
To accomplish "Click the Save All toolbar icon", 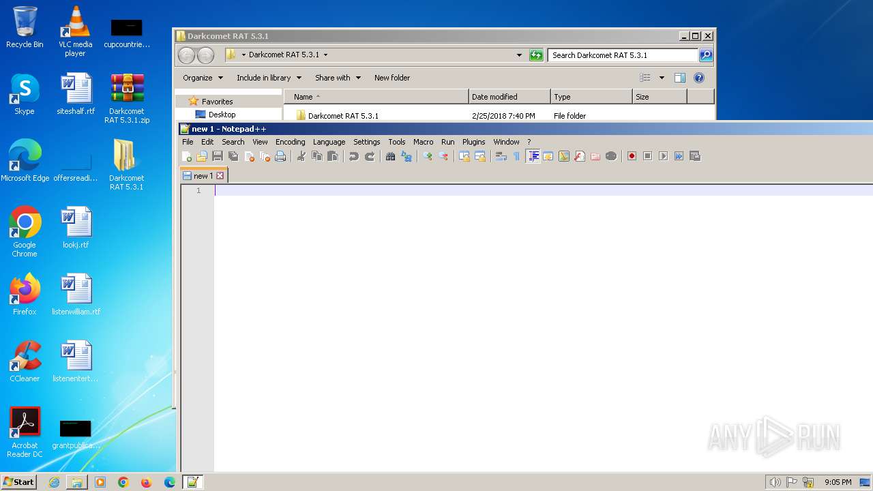I will coord(233,156).
